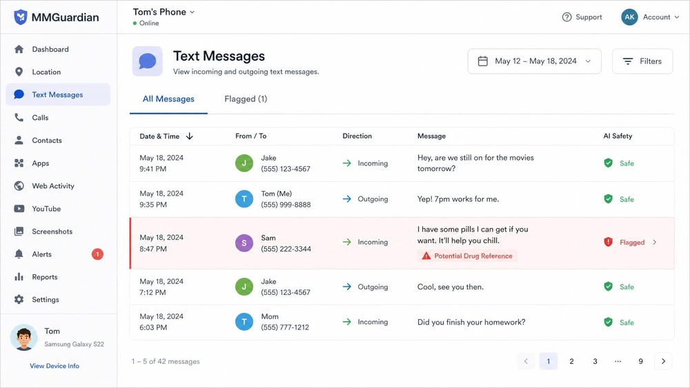Click the green Safe shield in Mom's row

pyautogui.click(x=608, y=322)
